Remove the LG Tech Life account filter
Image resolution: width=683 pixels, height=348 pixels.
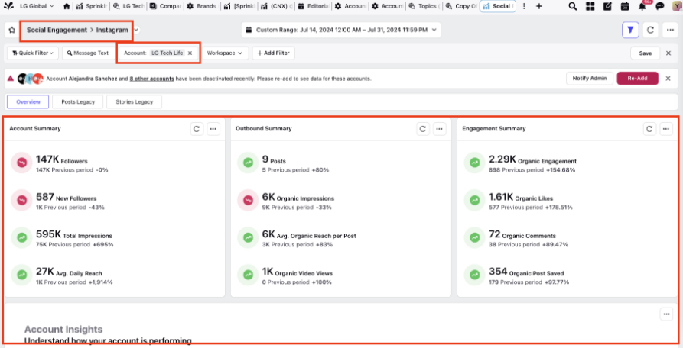[190, 53]
